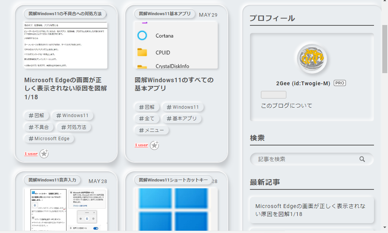
Task: Open 1 user bookmarks on the Edge article
Action: (x=31, y=154)
